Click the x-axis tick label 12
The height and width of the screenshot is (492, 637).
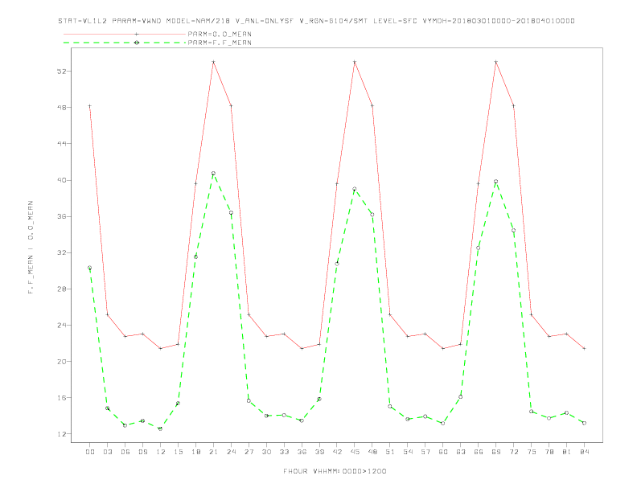[161, 452]
